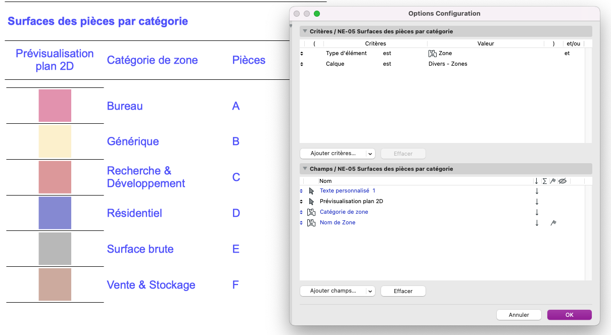This screenshot has height=335, width=611.
Task: Click zone icon beside Catégorie de zone
Action: coord(311,212)
